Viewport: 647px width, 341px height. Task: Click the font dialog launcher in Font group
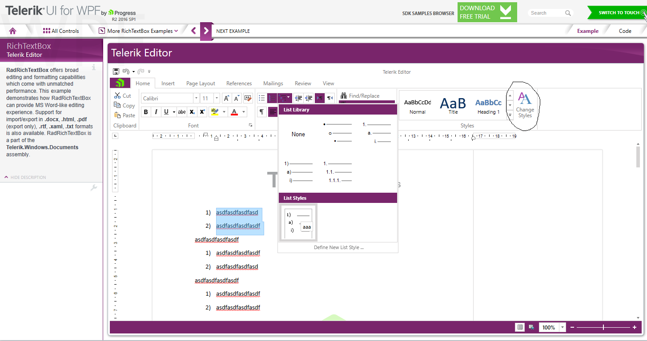[x=250, y=125]
